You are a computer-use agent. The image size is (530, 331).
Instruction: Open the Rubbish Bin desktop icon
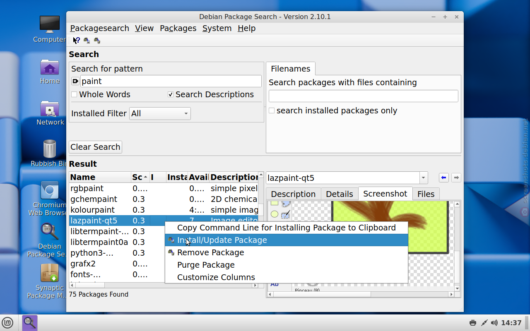49,153
